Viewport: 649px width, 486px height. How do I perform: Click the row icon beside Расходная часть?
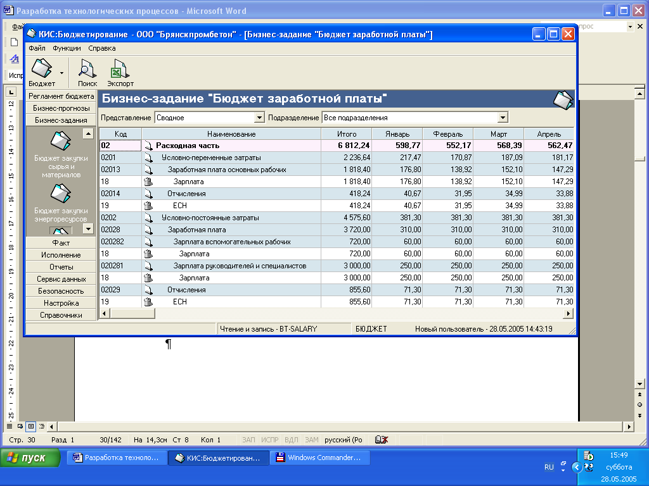point(148,146)
